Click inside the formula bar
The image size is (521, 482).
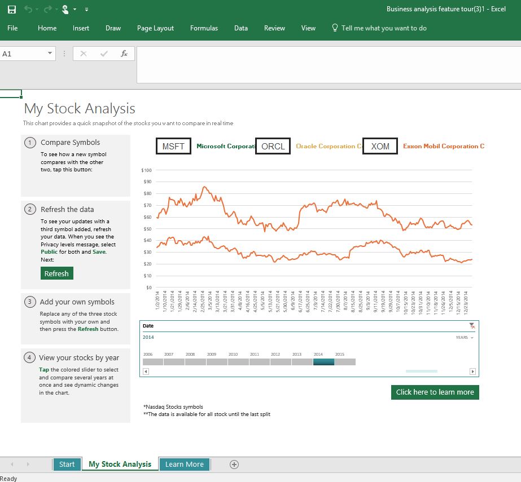point(329,65)
